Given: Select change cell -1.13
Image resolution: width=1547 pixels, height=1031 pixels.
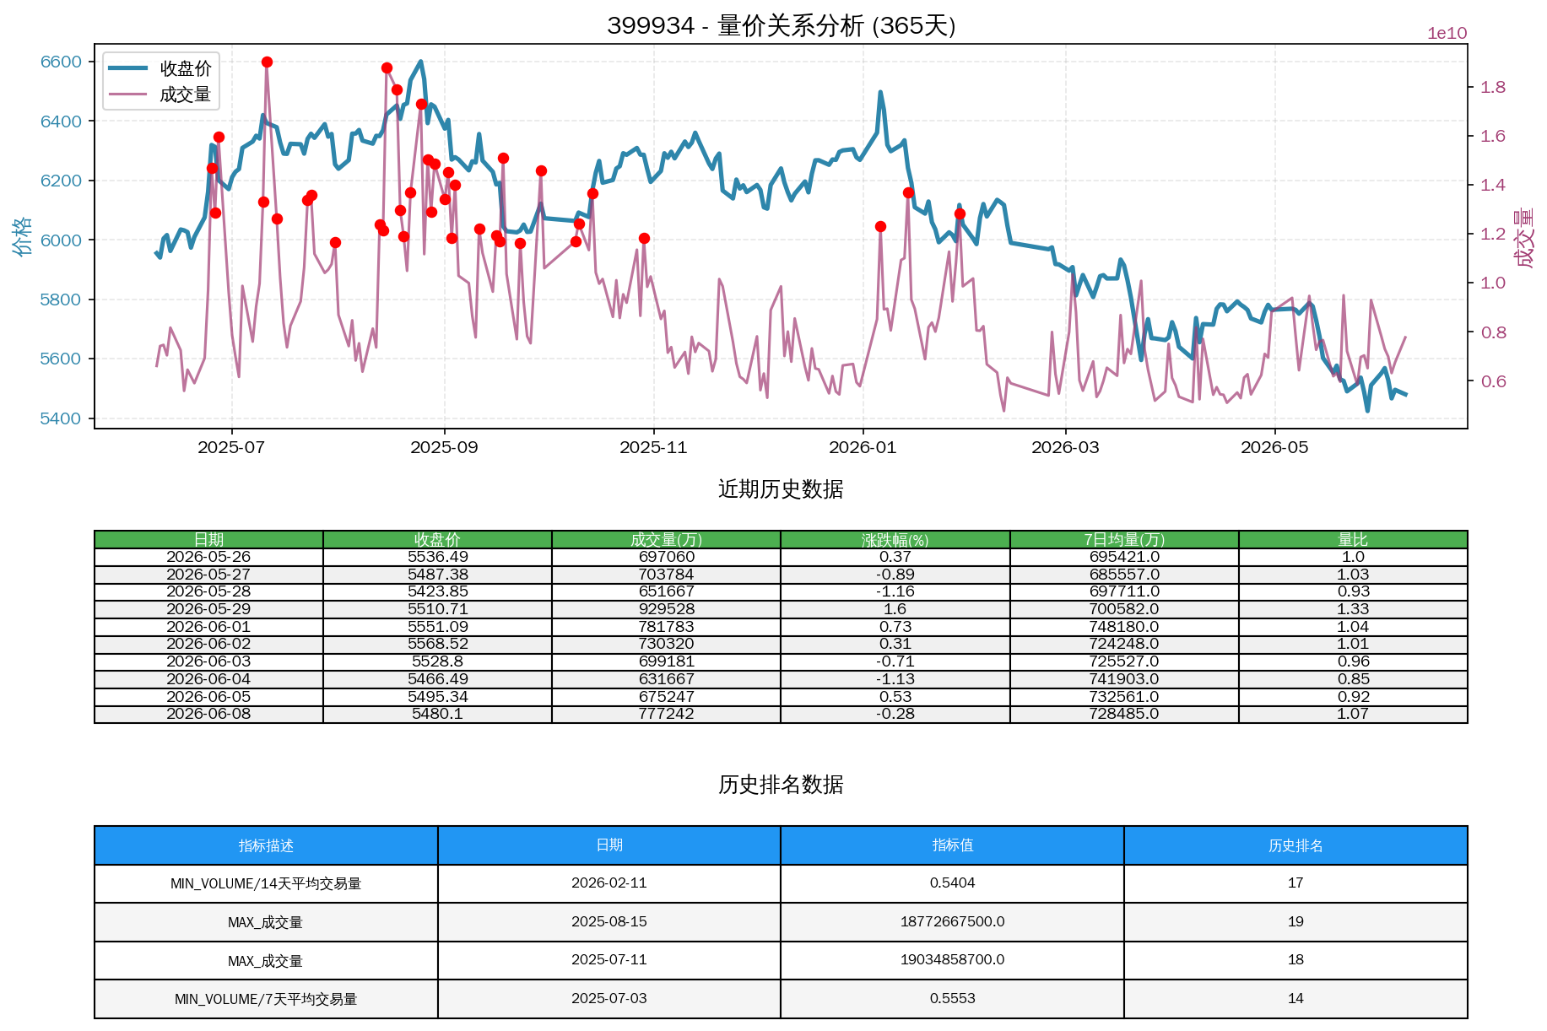Looking at the screenshot, I should 895,679.
